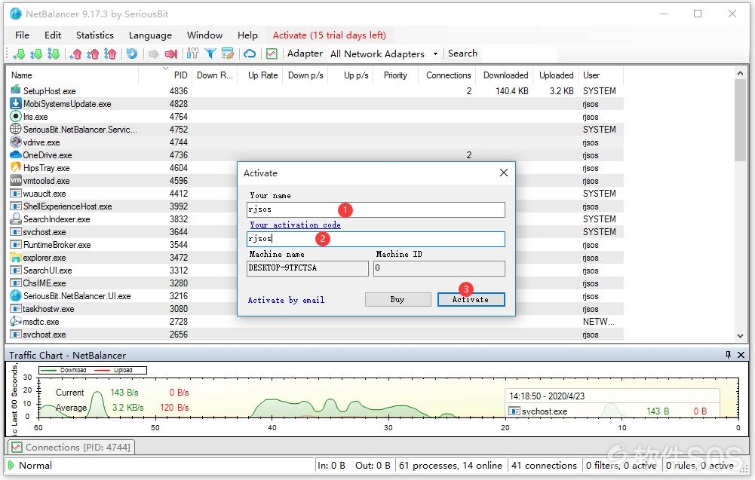The width and height of the screenshot is (755, 480).
Task: Click the low upload priority red arrow icon
Action: (x=75, y=54)
